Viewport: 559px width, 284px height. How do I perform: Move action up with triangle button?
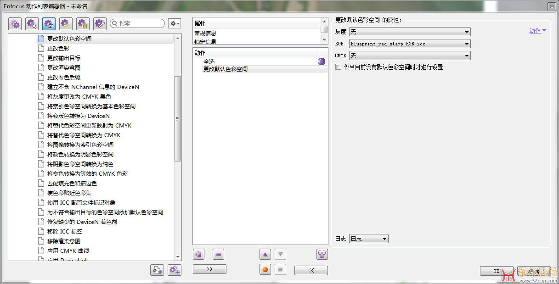pos(265,254)
